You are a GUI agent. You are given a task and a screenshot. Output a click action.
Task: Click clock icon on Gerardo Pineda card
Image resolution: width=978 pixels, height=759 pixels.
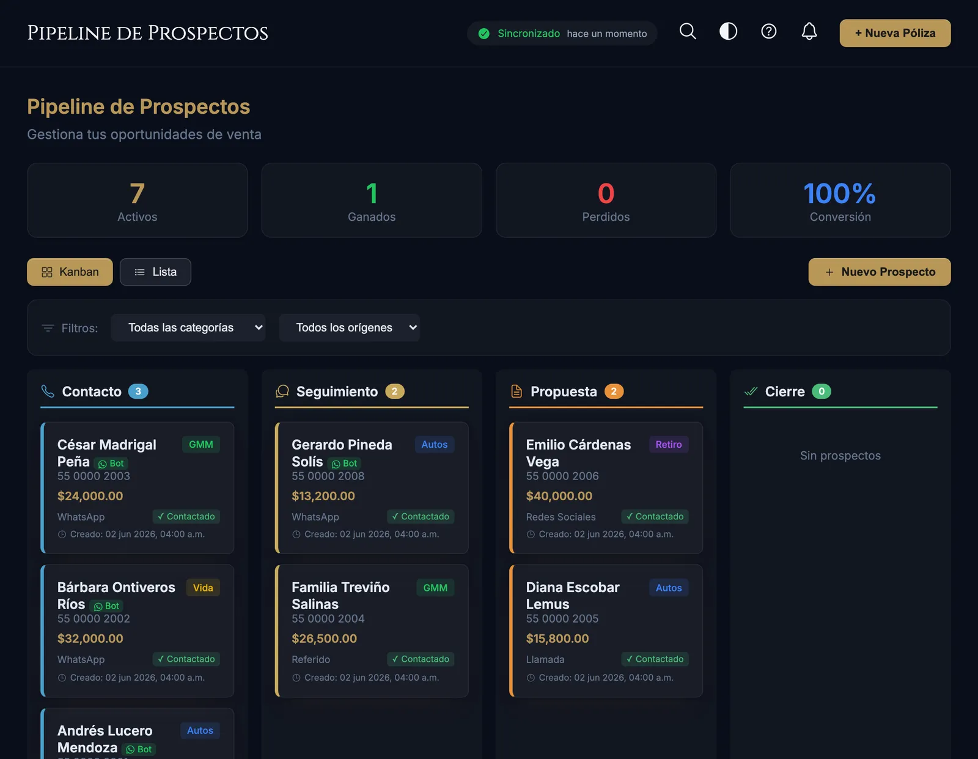coord(296,535)
